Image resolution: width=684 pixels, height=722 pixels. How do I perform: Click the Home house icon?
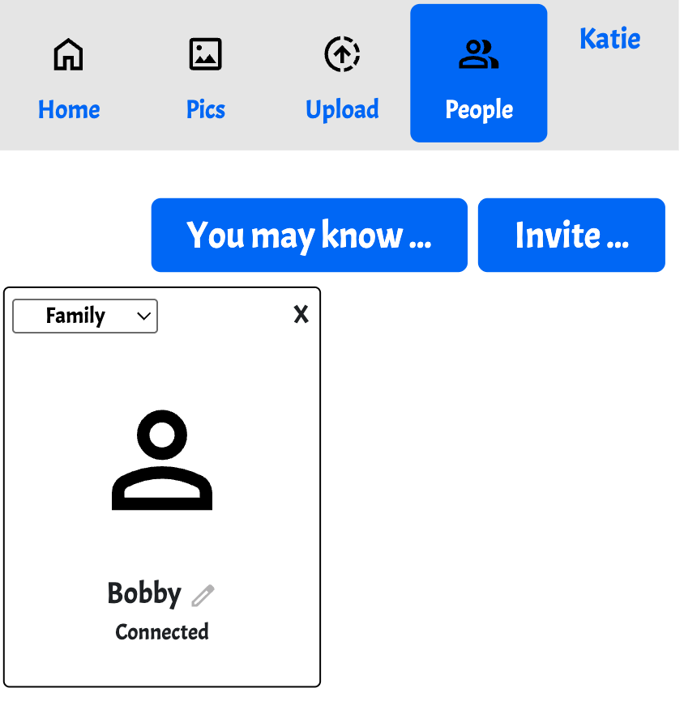pyautogui.click(x=69, y=55)
